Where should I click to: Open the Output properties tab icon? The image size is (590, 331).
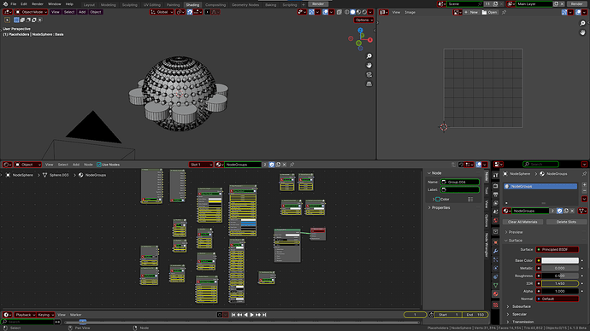[x=496, y=195]
